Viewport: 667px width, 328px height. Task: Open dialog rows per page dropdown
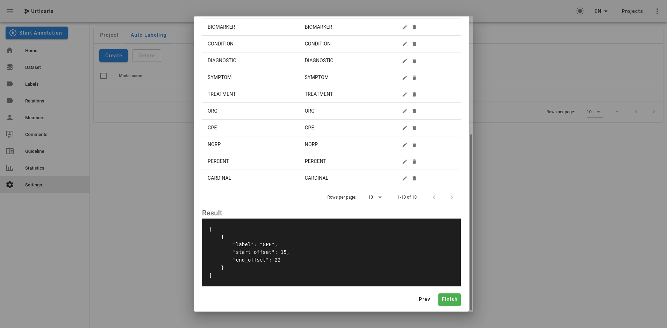[x=376, y=197]
